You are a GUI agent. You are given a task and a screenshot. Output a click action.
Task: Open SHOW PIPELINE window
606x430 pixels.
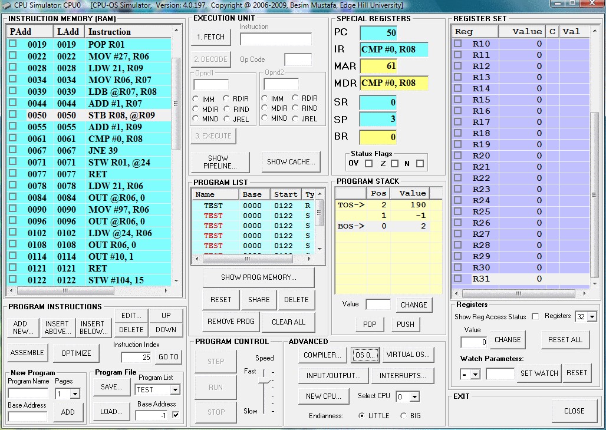[220, 162]
